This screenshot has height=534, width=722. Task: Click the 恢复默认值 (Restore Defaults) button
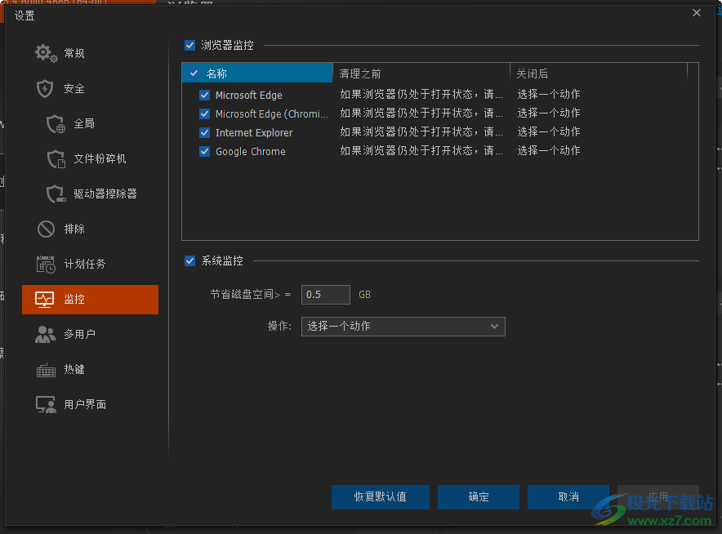click(380, 496)
